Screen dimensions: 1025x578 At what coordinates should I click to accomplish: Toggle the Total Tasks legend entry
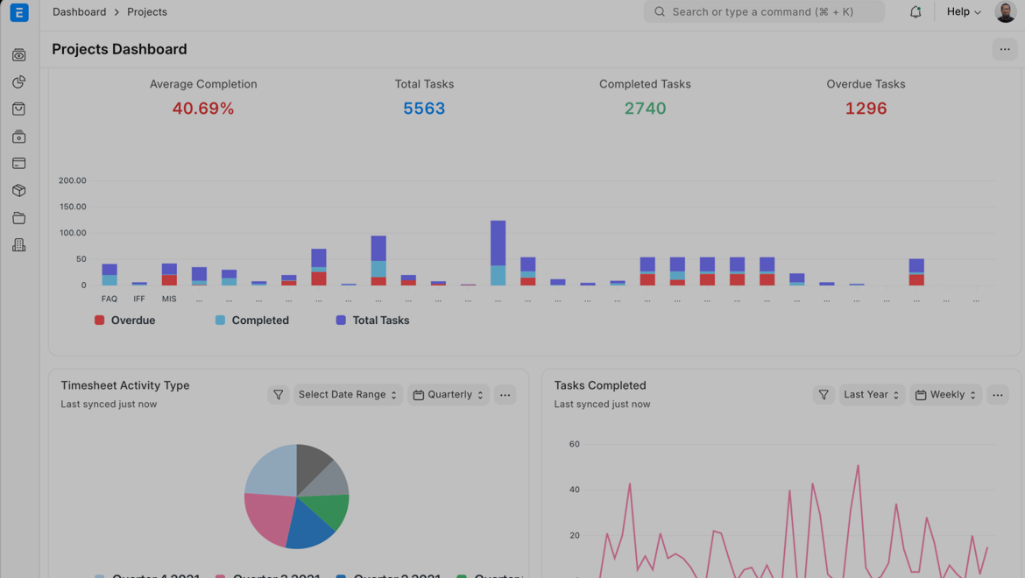click(x=372, y=321)
